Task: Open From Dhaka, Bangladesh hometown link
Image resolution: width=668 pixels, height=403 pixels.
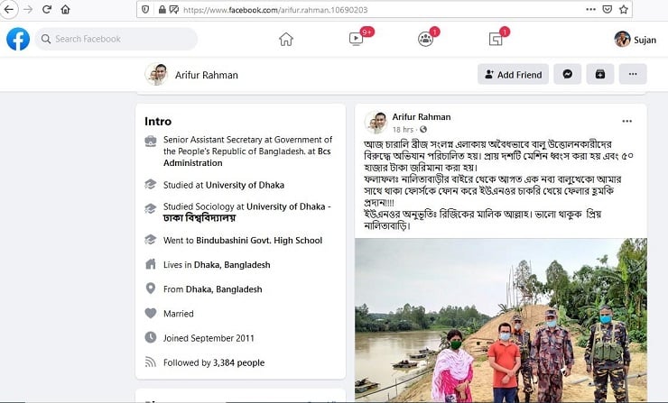Action: [x=224, y=289]
